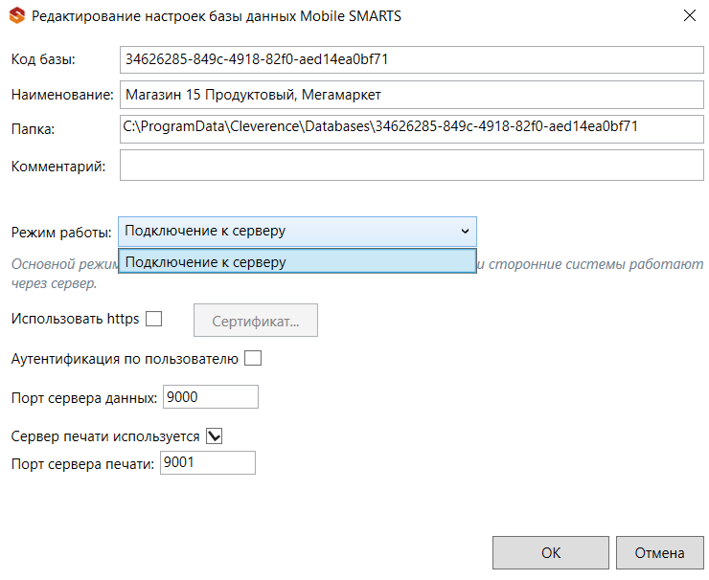Open the Режим работы dropdown
Viewport: 709px width, 580px height.
pos(297,232)
